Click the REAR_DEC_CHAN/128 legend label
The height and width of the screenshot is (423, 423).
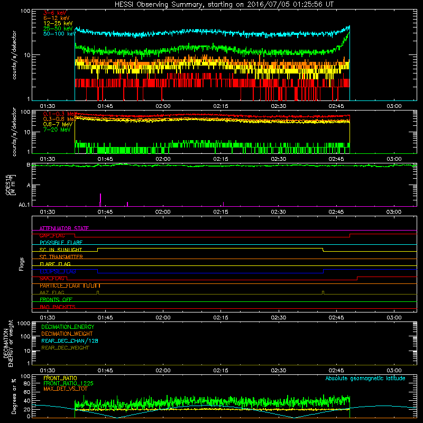[70, 341]
